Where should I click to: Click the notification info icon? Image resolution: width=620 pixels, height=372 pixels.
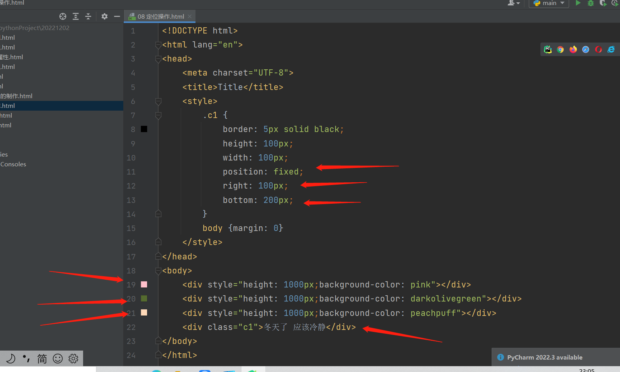coord(501,357)
